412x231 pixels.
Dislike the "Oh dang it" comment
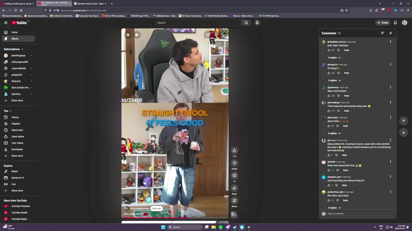pyautogui.click(x=338, y=73)
